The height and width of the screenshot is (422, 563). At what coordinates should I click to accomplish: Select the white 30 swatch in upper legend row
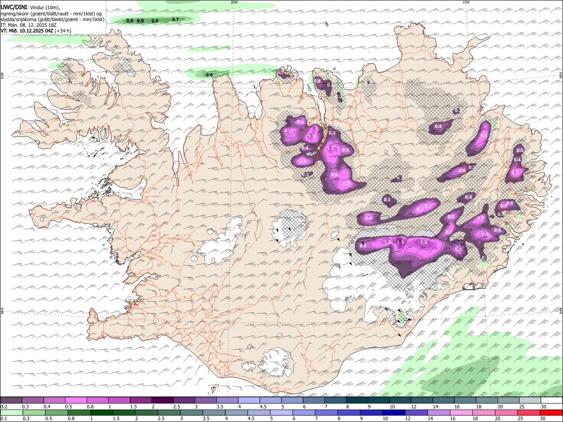click(x=551, y=400)
